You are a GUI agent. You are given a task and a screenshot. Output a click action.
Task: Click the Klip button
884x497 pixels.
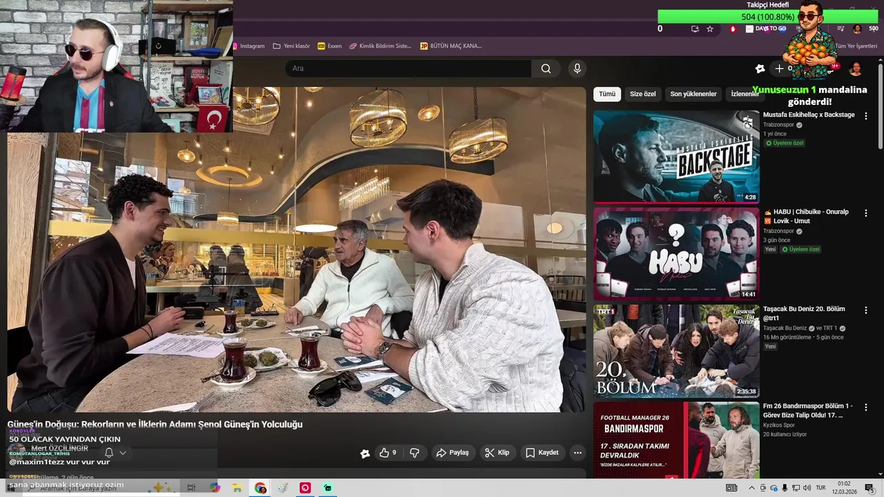pyautogui.click(x=497, y=453)
